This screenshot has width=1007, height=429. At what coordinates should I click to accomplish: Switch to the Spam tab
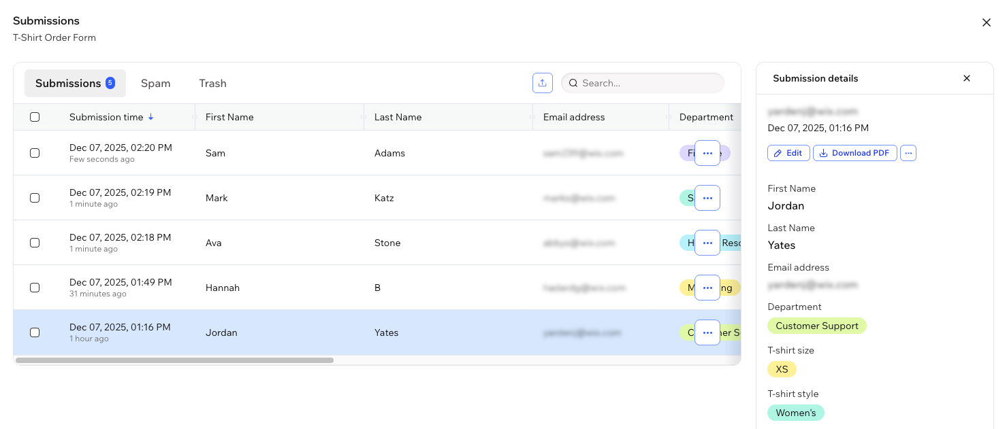point(155,83)
